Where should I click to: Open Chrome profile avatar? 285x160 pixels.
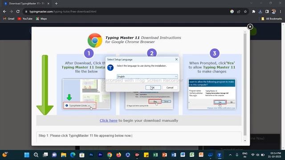click(273, 12)
